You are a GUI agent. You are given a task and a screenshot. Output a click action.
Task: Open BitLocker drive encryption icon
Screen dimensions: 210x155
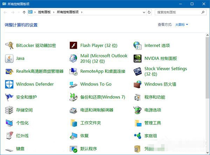pyautogui.click(x=9, y=45)
